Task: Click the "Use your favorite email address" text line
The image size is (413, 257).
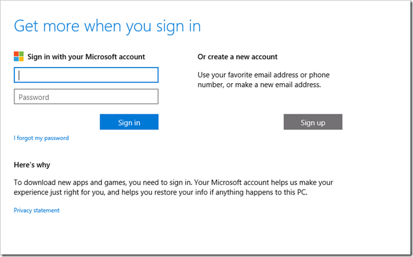Action: [263, 75]
